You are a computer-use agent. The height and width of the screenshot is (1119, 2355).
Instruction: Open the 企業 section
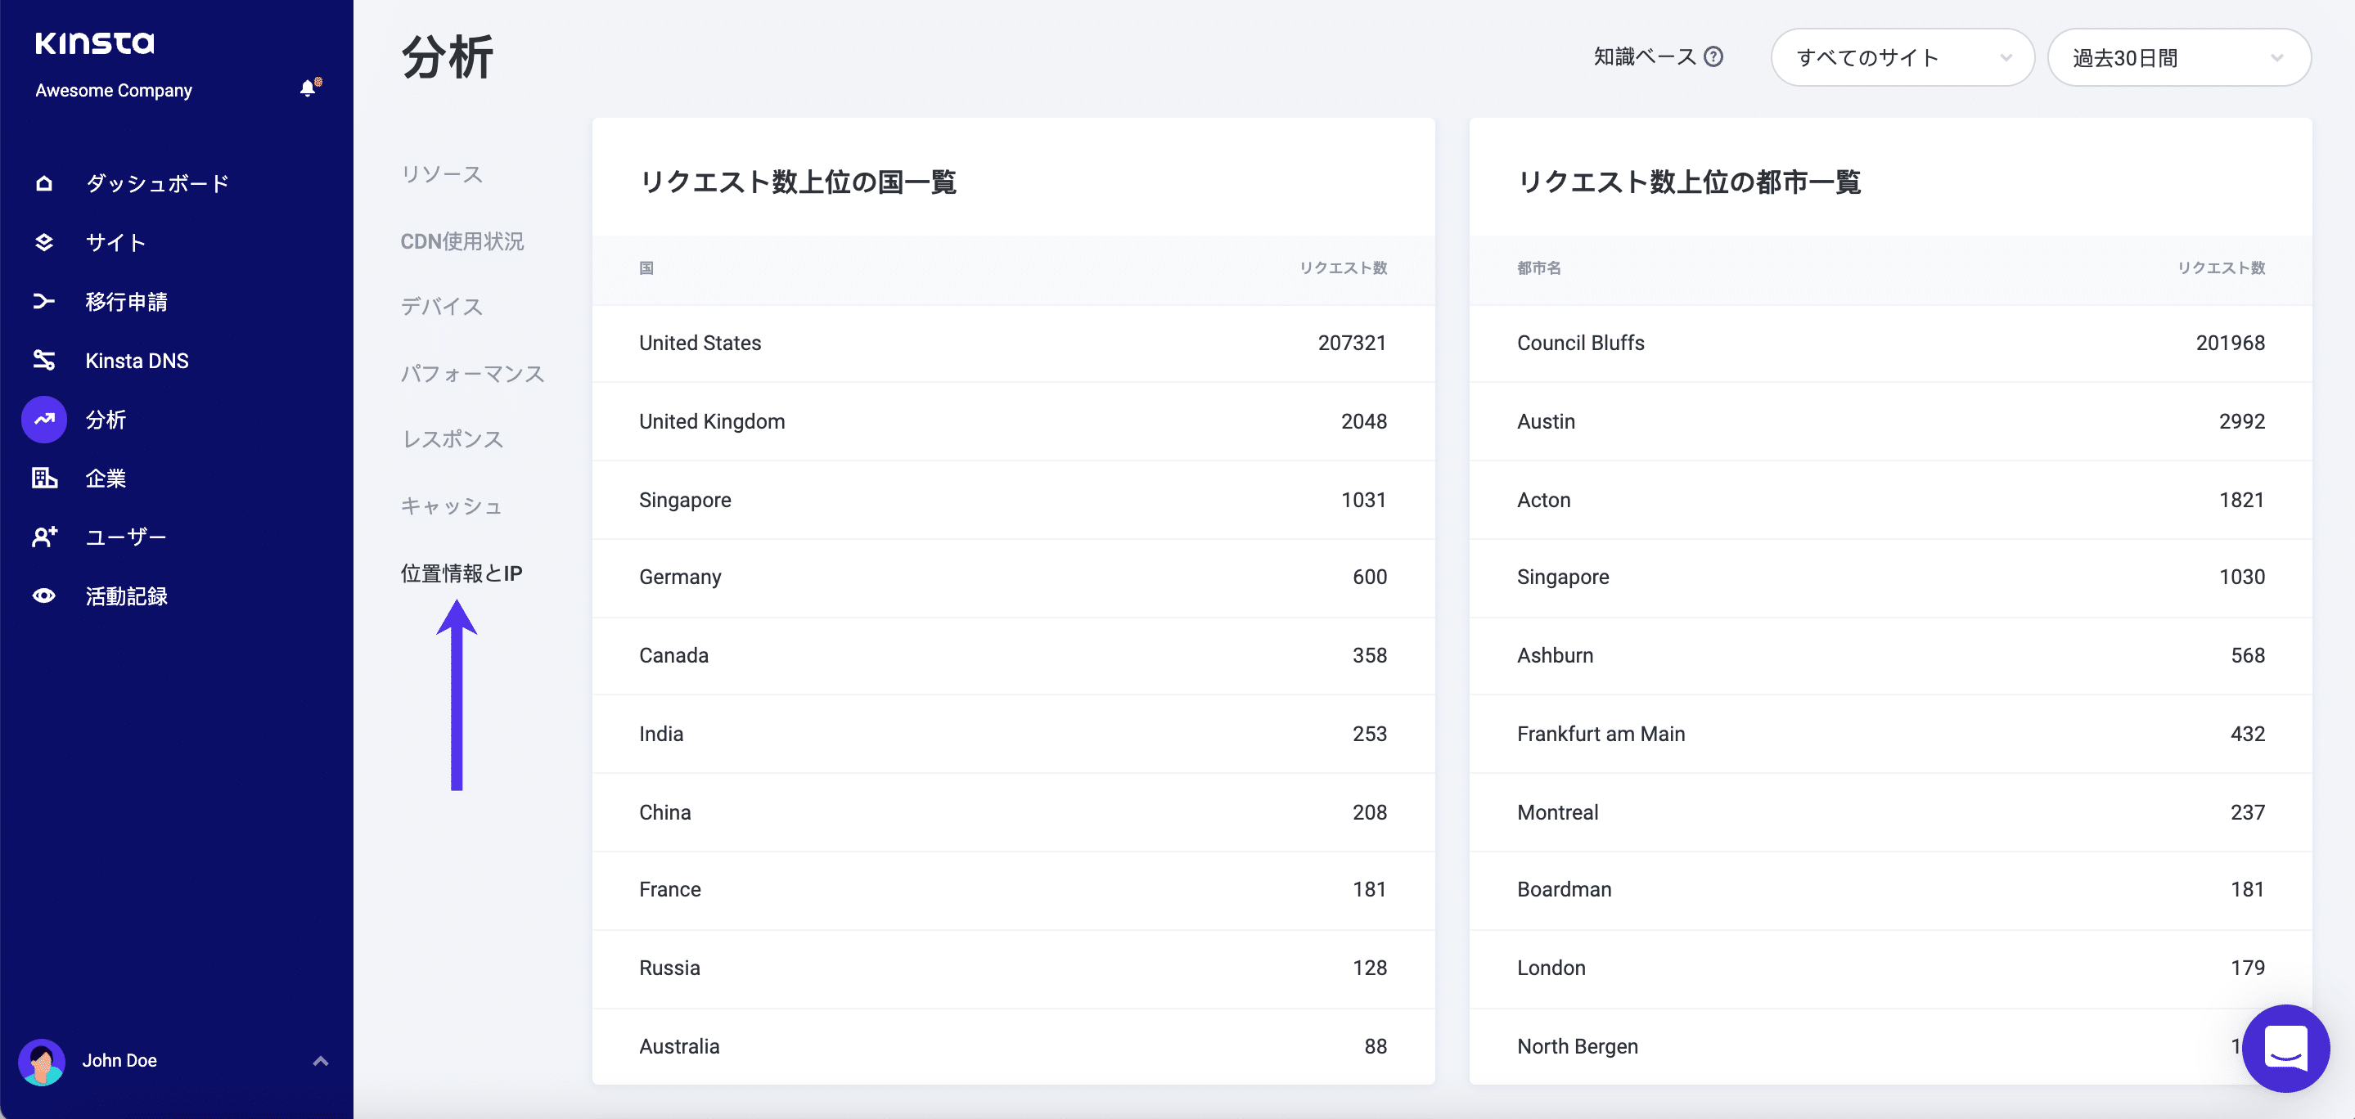105,479
